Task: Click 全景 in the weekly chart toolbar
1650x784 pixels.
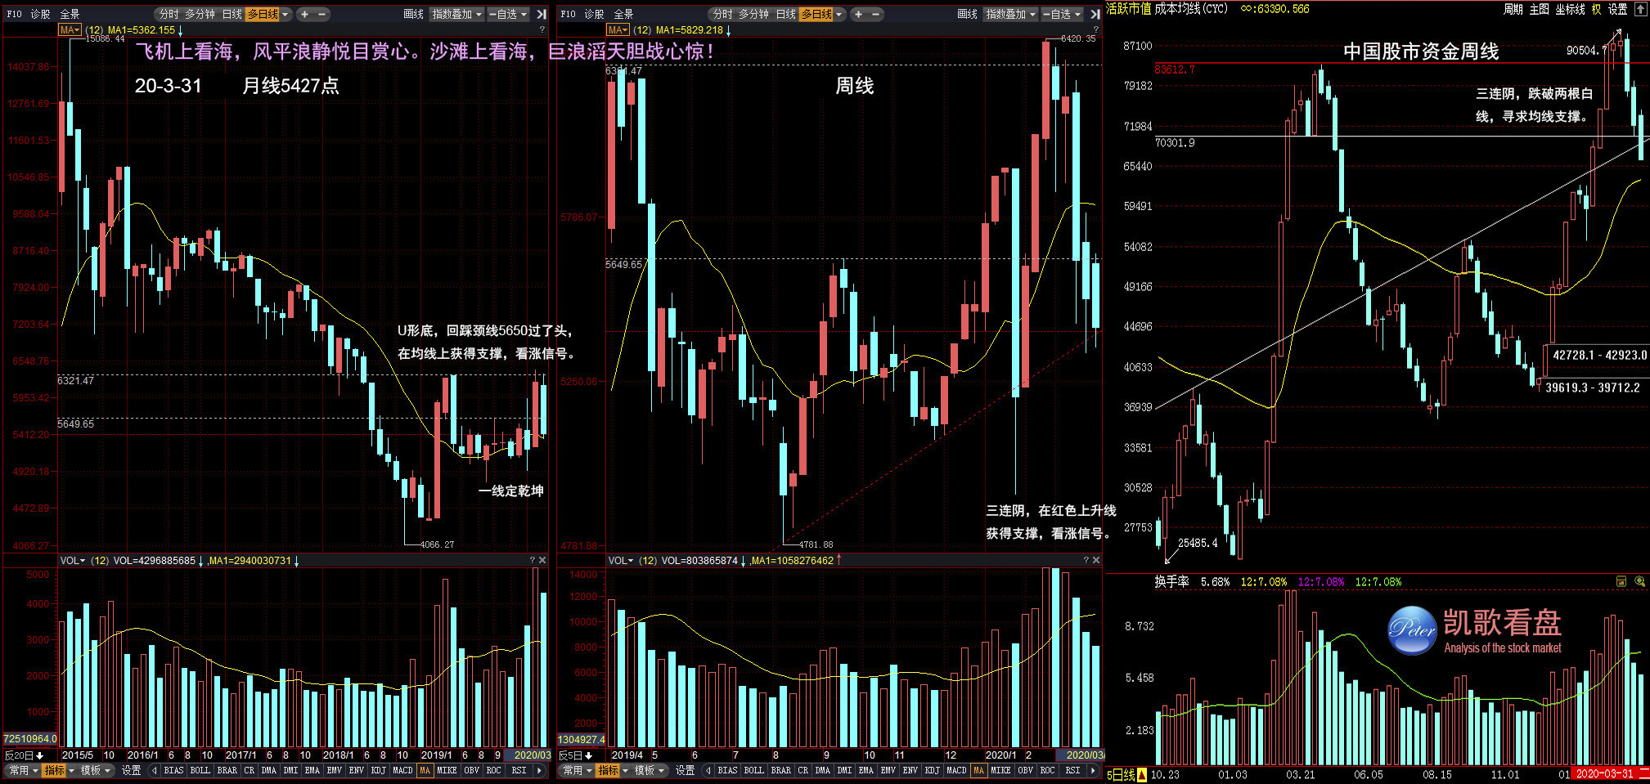Action: pos(624,14)
